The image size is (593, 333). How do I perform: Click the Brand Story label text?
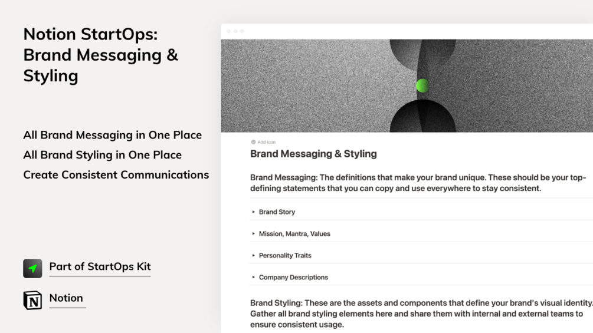coord(277,212)
